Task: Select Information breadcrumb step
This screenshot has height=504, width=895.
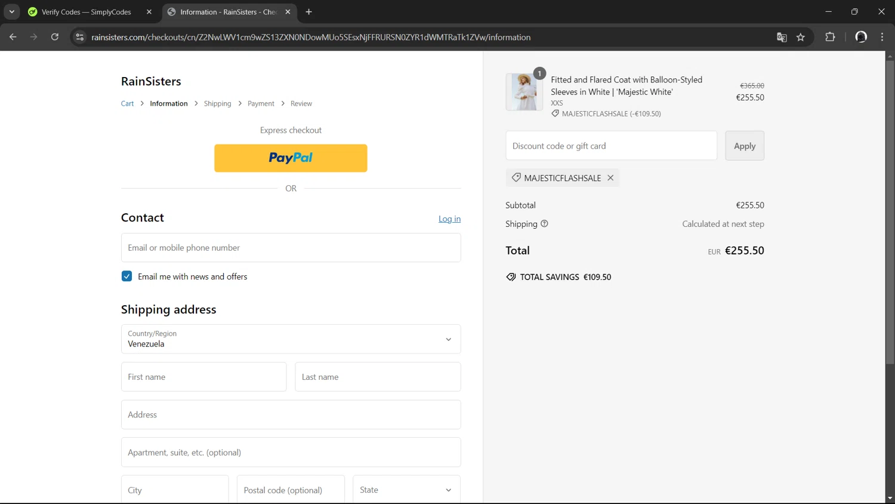Action: 169,103
